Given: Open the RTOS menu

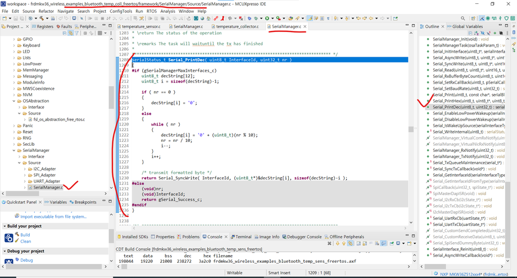Looking at the screenshot, I should 152,11.
